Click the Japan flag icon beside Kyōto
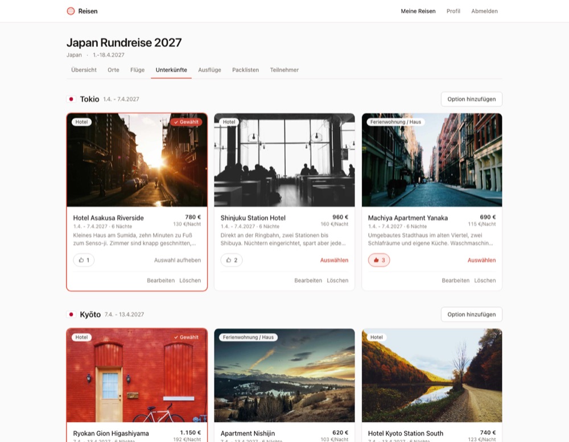 (71, 314)
